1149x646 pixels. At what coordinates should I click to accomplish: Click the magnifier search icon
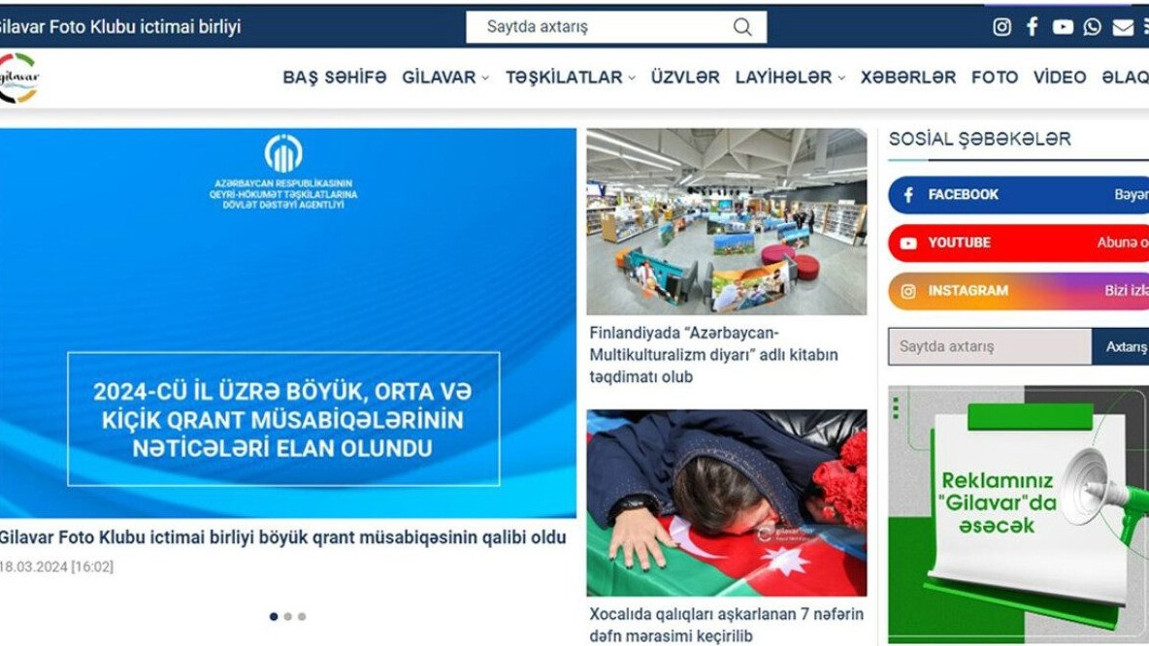click(x=742, y=27)
